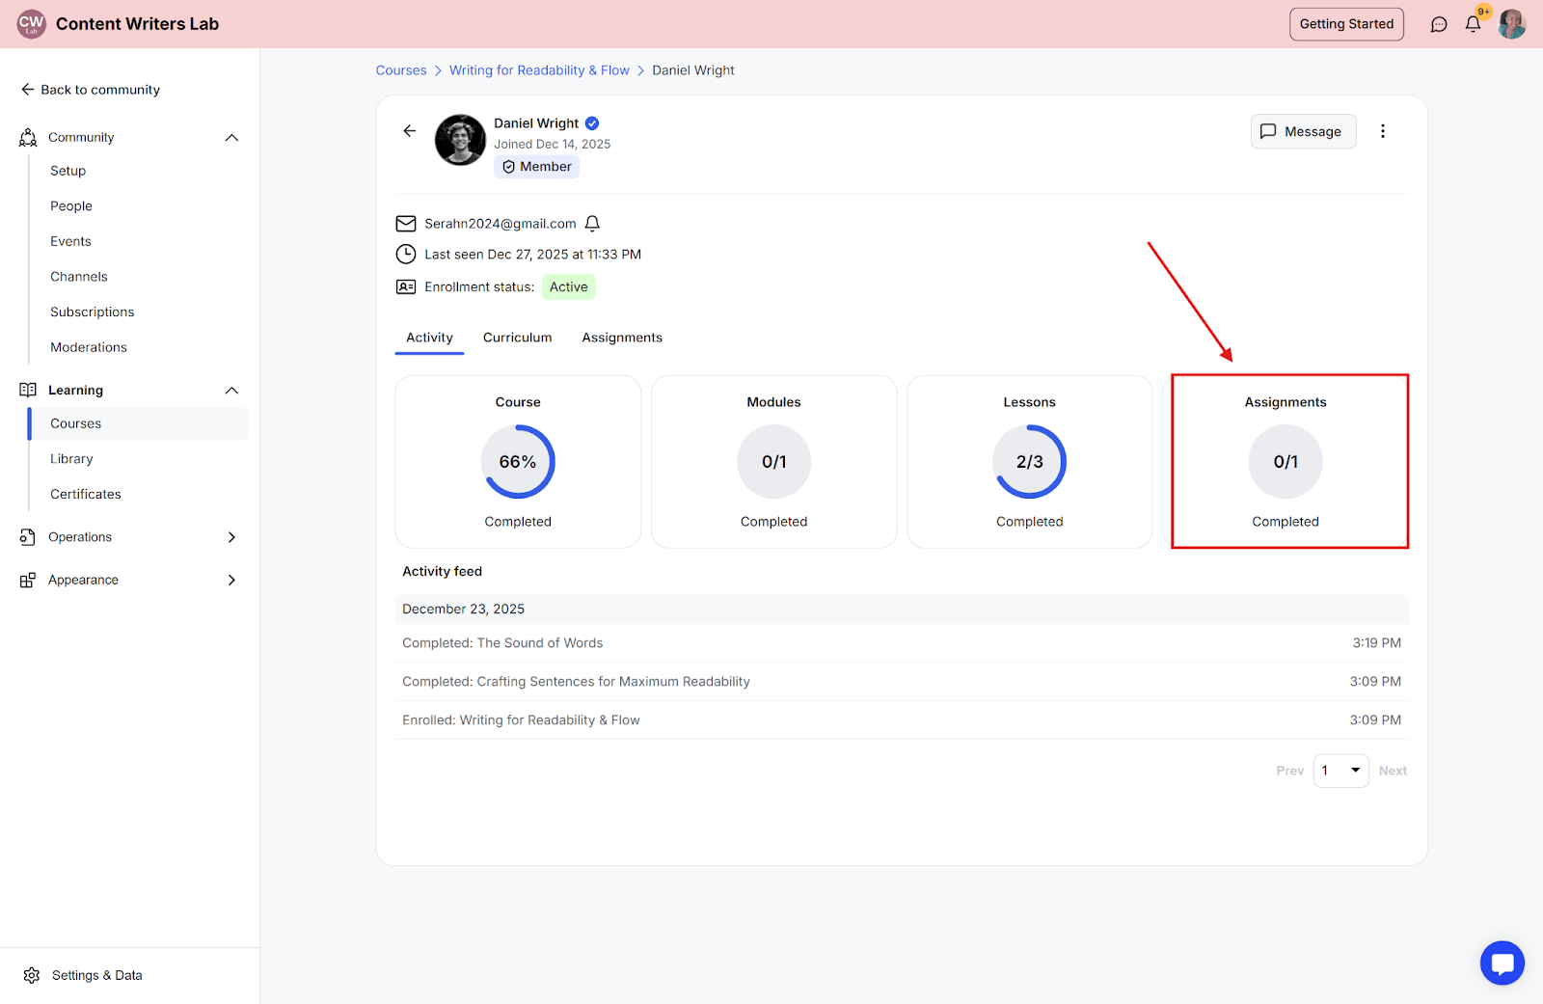Click the clock icon beside Last seen

click(x=406, y=255)
